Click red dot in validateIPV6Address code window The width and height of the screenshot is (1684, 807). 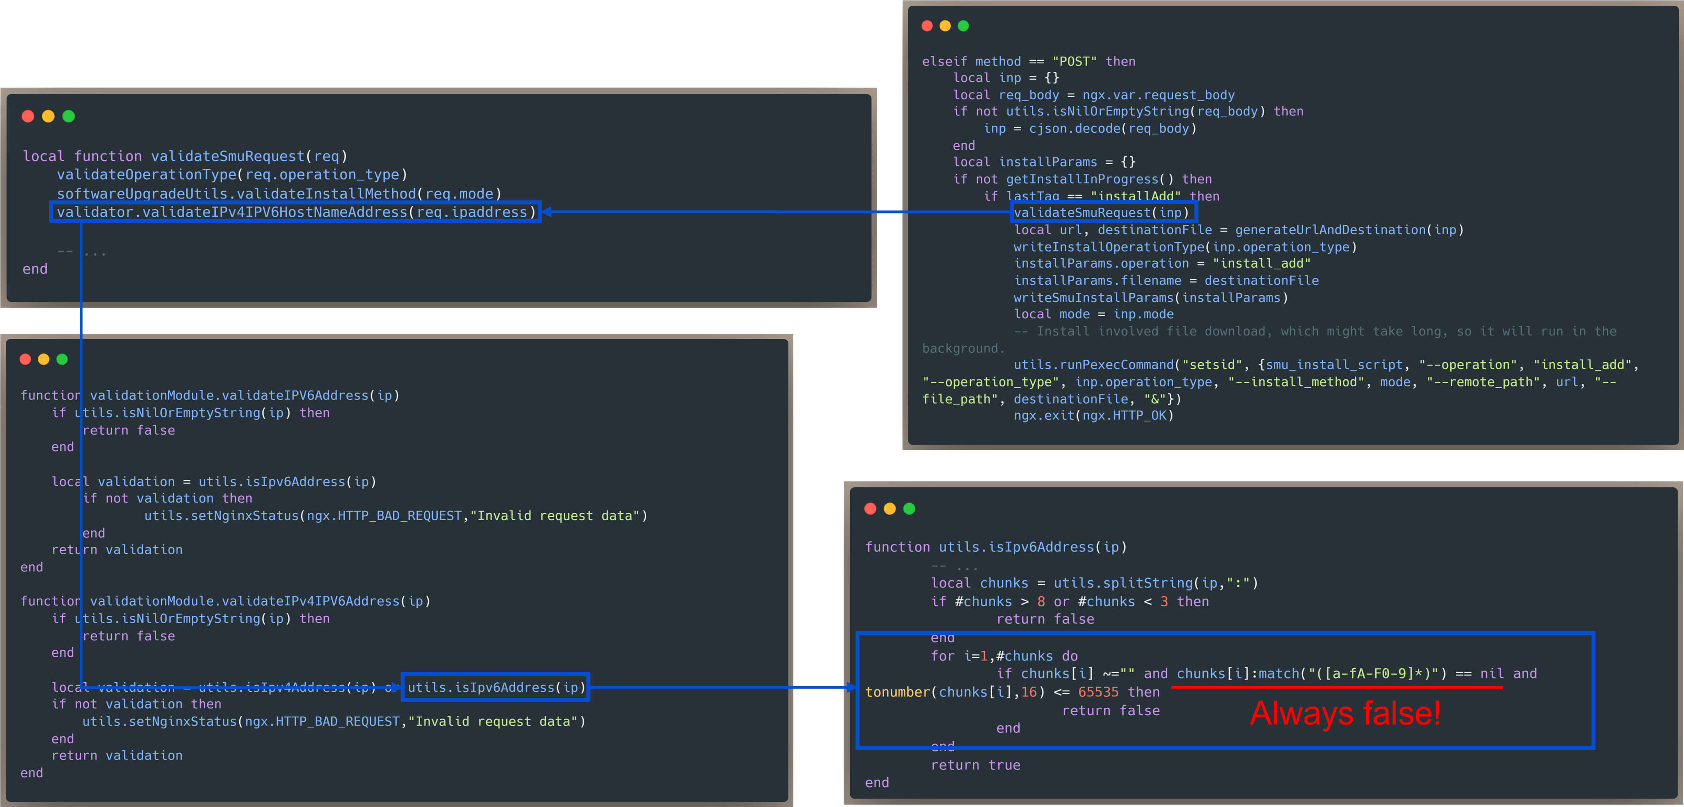click(x=26, y=359)
